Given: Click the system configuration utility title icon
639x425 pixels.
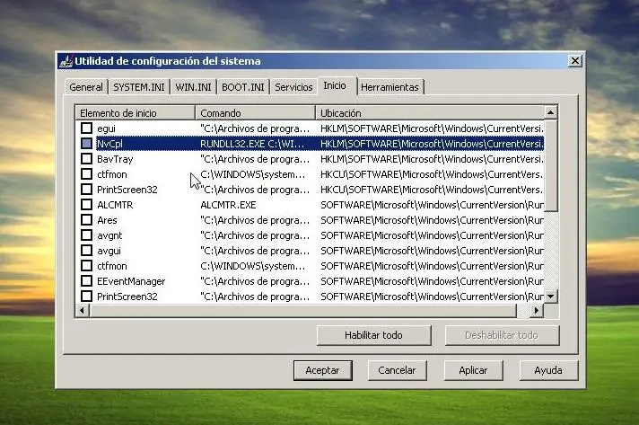Looking at the screenshot, I should pyautogui.click(x=66, y=61).
